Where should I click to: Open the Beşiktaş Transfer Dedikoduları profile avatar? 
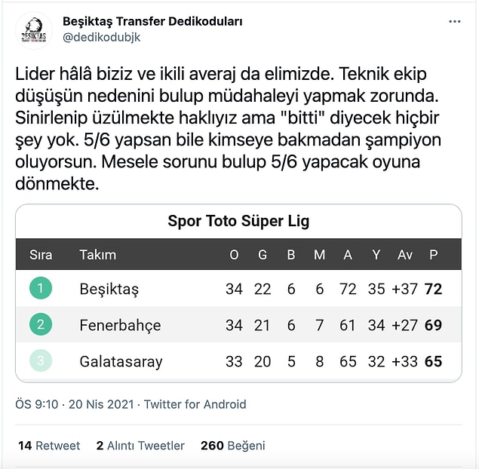(34, 30)
